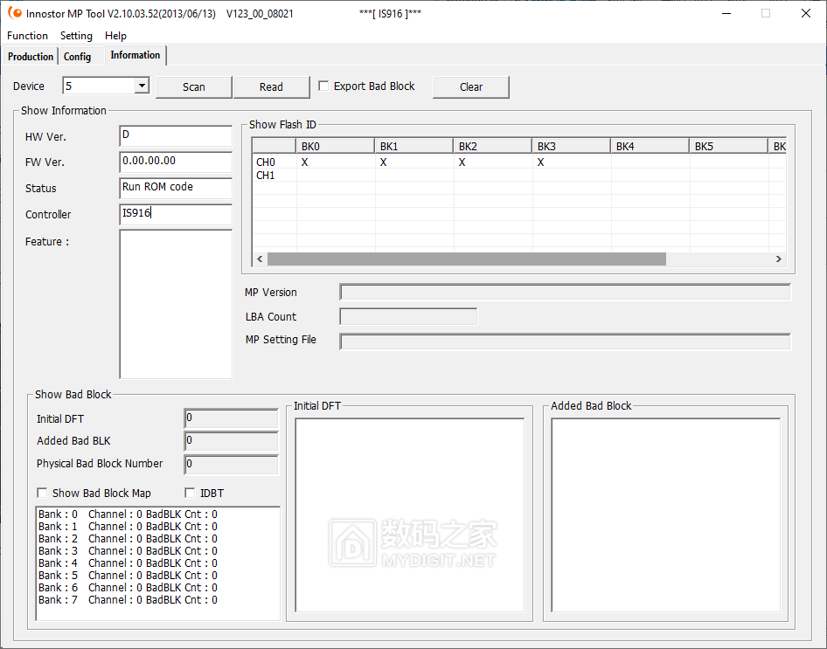Enable Export Bad Block checkbox
827x649 pixels.
(324, 86)
